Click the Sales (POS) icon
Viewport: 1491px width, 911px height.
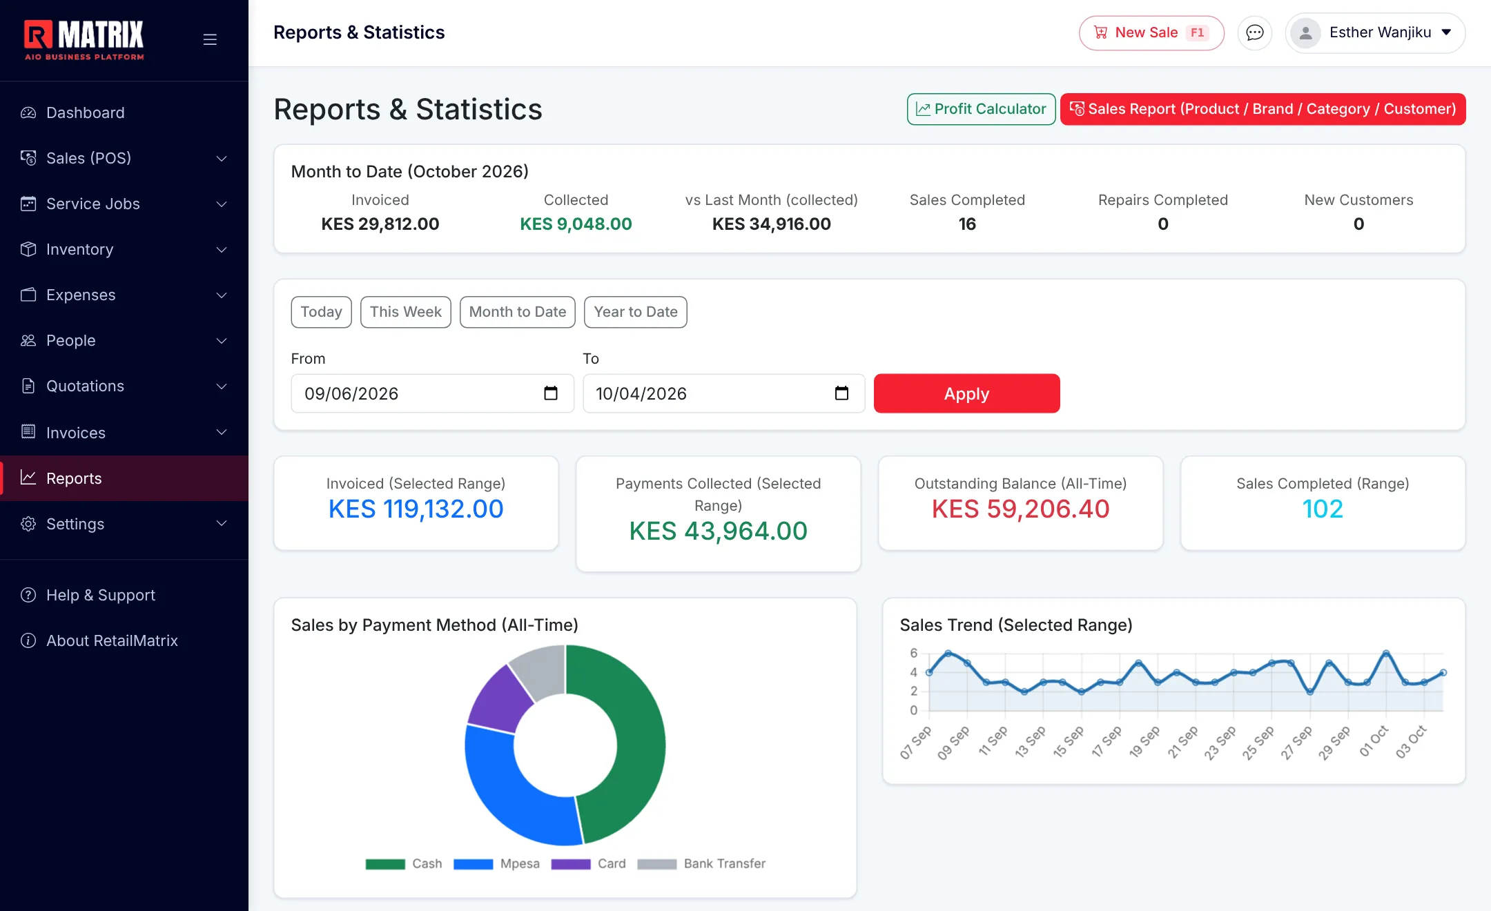pos(28,158)
